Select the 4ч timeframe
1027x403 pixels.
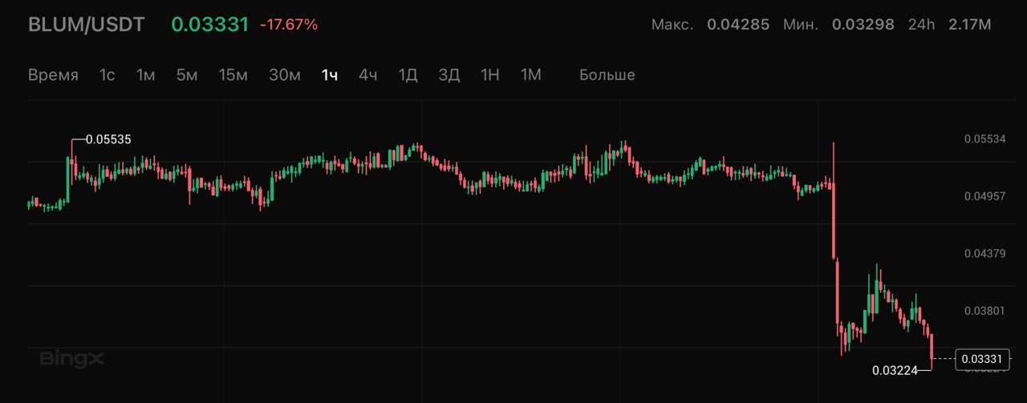coord(368,75)
